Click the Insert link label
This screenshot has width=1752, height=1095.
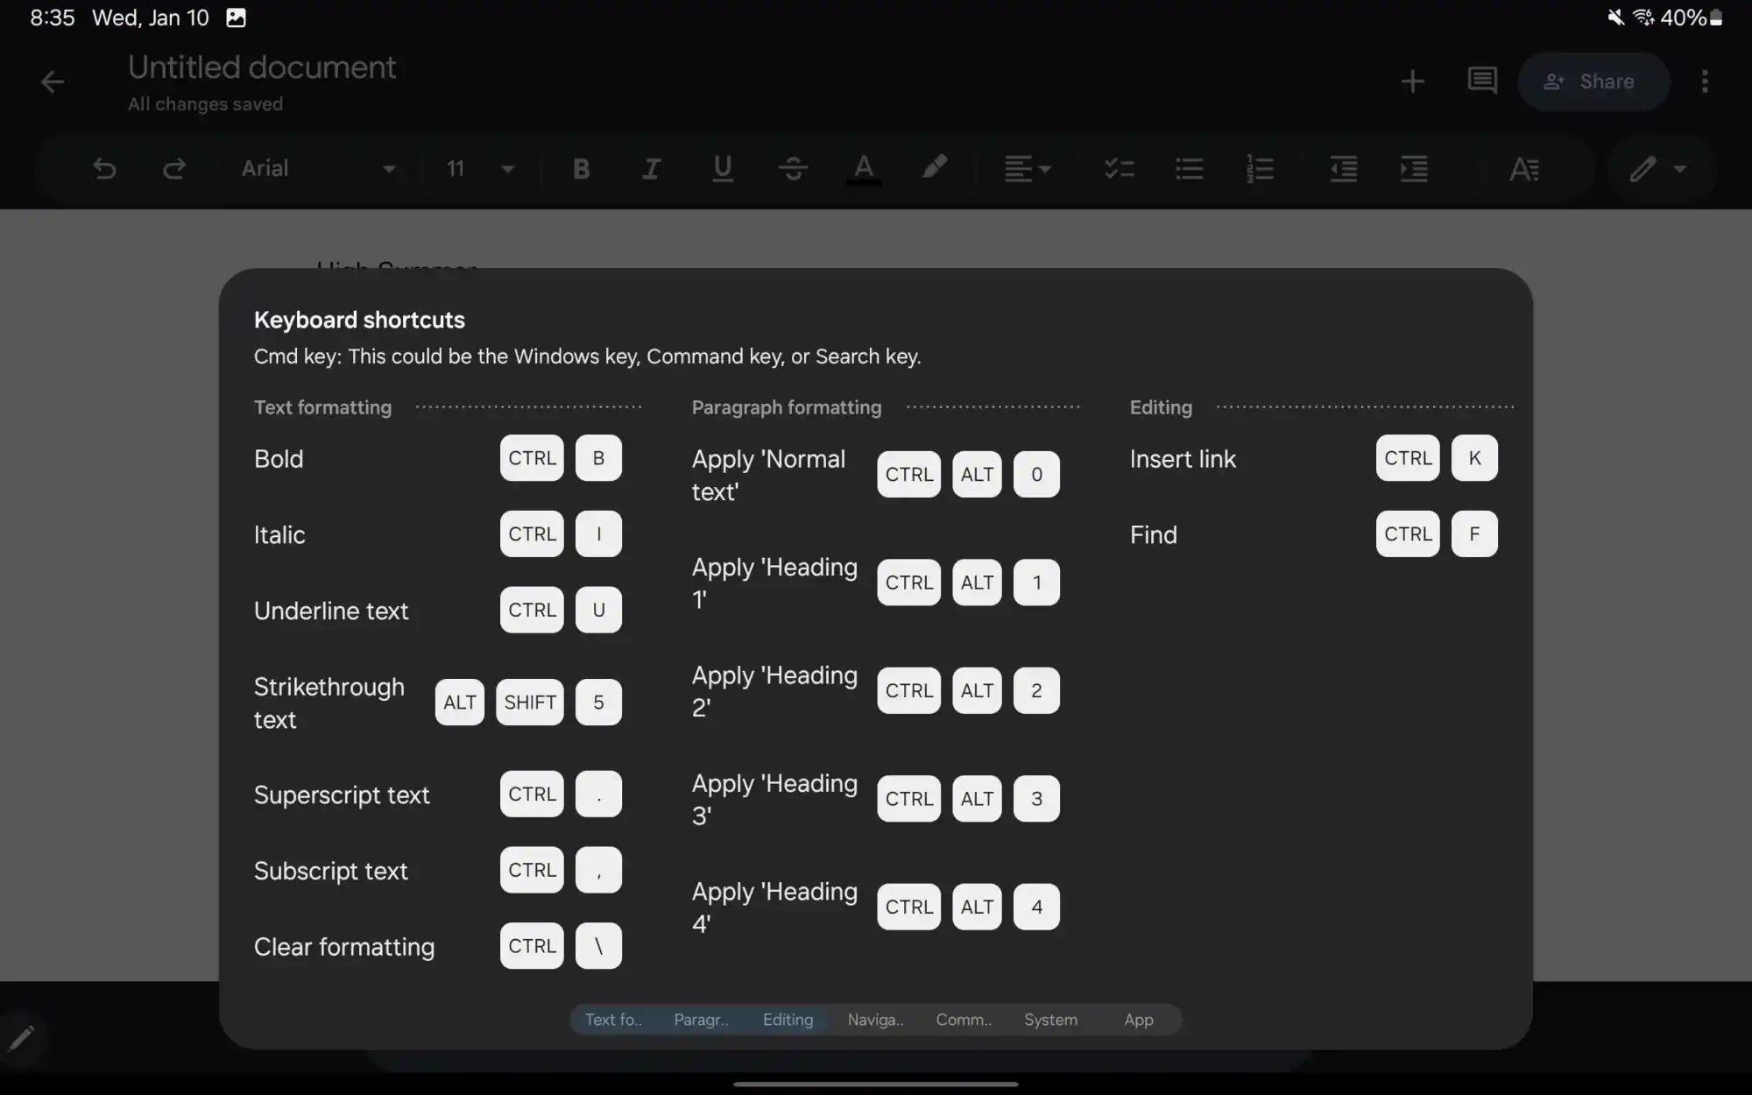pyautogui.click(x=1183, y=459)
